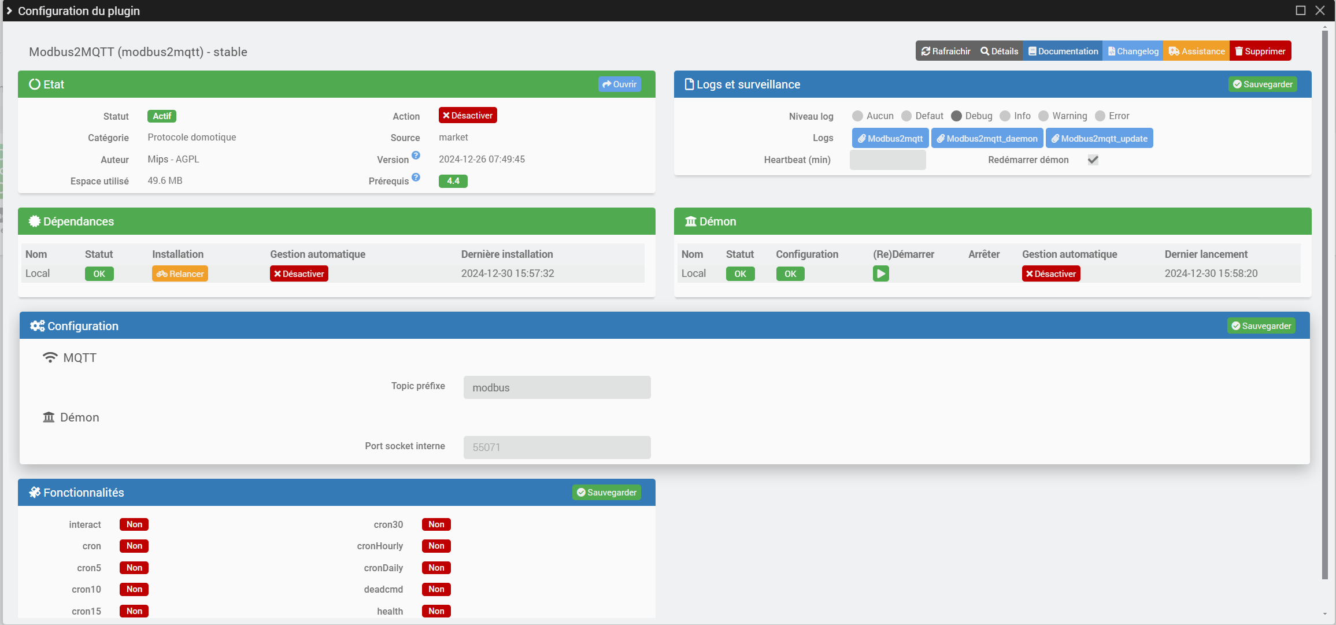Click the Topic préfixe field
The image size is (1336, 625).
coord(557,387)
